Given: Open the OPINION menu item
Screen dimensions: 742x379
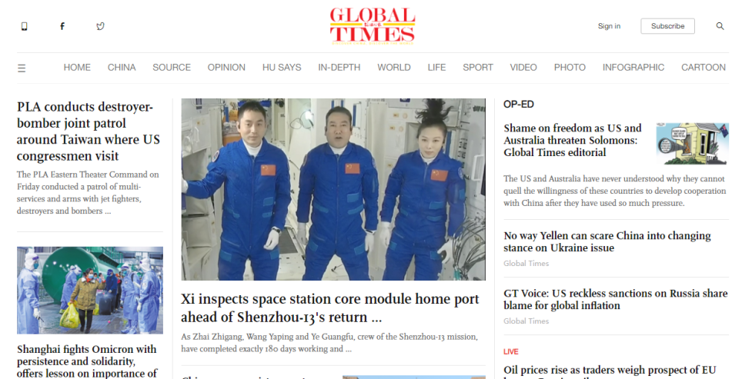Looking at the screenshot, I should pyautogui.click(x=226, y=68).
